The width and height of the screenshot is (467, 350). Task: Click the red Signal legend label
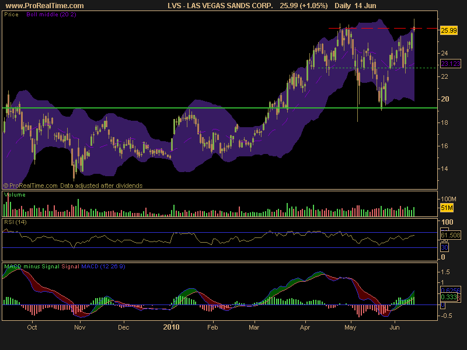[x=70, y=267]
